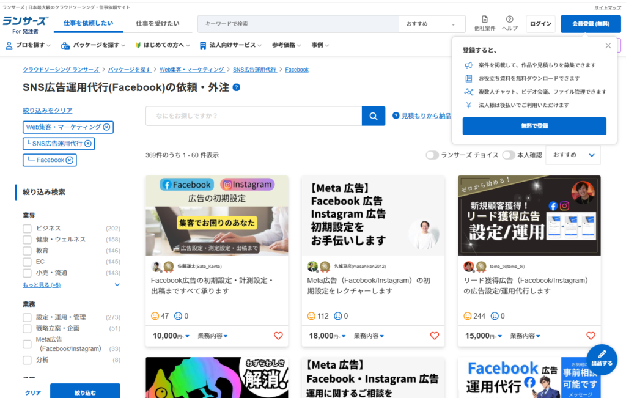626x398 pixels.
Task: Click the smiley rating 244 icon
Action: (467, 315)
